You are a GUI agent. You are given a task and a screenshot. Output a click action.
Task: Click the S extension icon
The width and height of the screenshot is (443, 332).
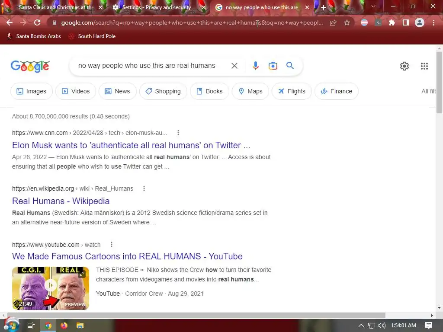click(378, 22)
